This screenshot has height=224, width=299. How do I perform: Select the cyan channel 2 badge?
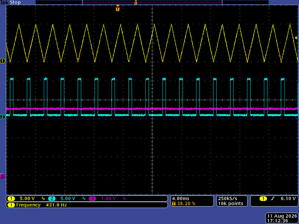[52, 199]
